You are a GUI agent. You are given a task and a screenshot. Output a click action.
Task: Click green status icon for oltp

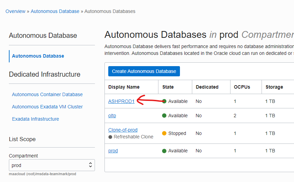(x=164, y=116)
